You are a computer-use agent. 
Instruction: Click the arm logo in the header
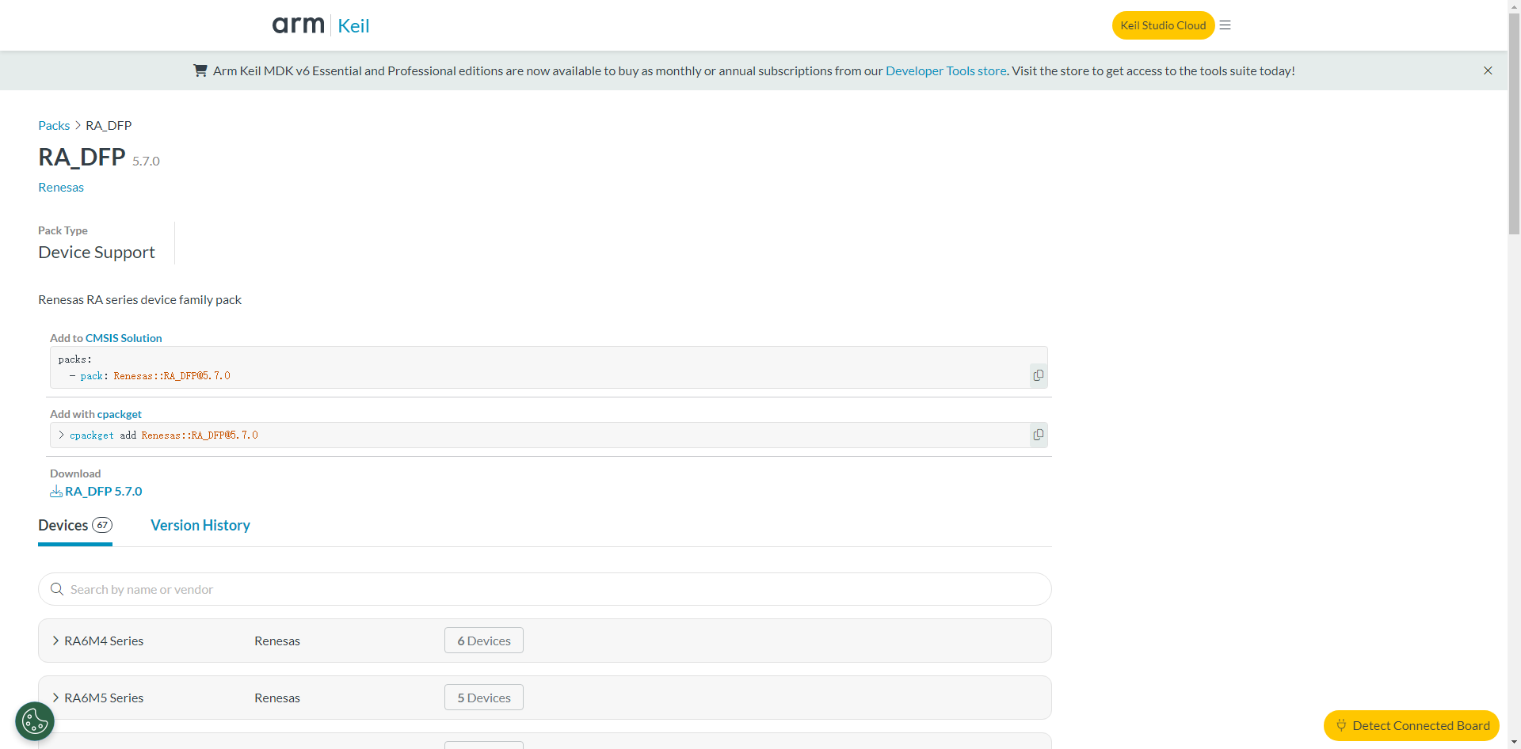tap(298, 25)
